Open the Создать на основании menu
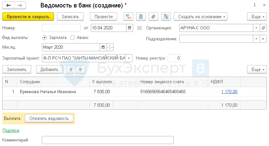 coord(200,16)
